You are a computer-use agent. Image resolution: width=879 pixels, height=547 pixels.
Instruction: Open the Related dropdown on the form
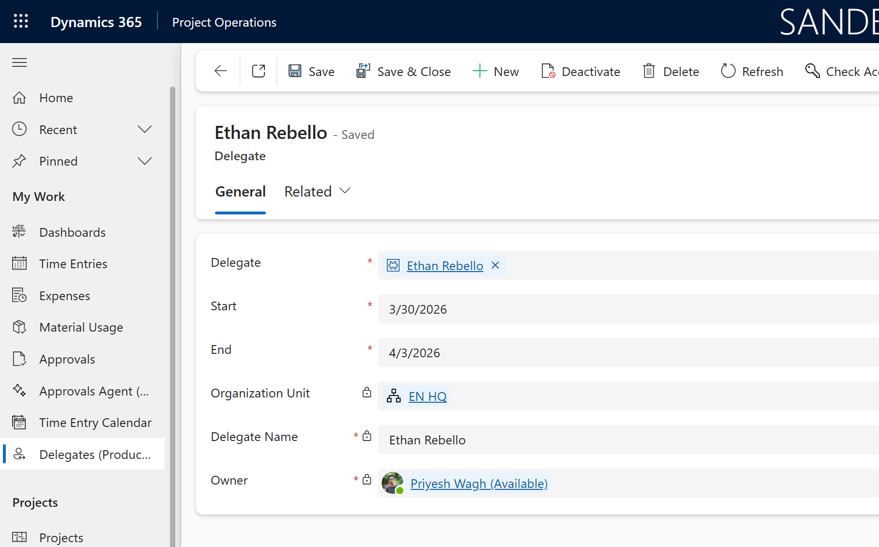pos(317,191)
